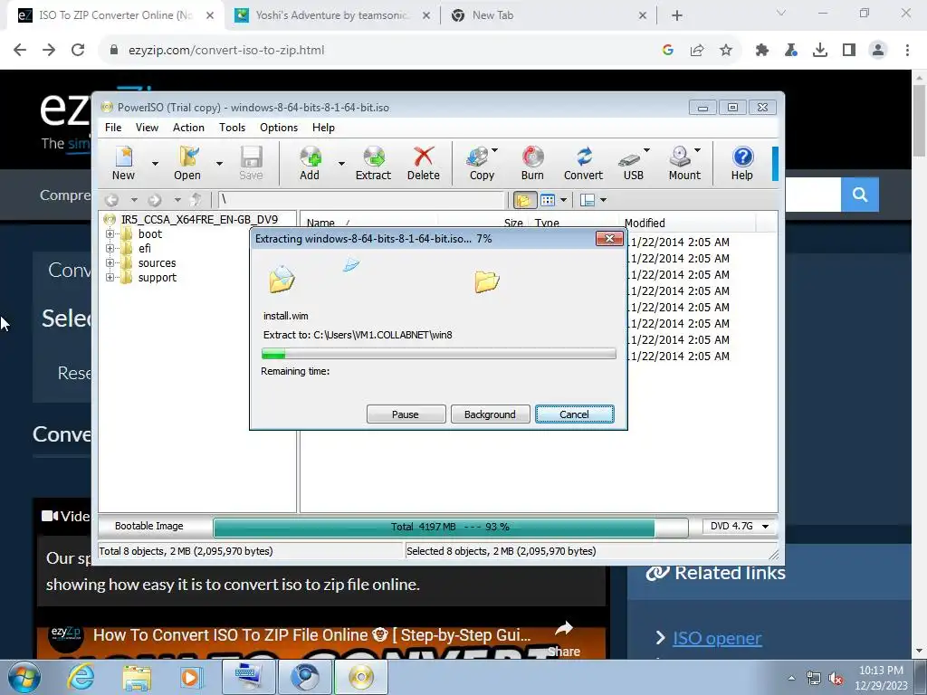Open the Open button dropdown arrow

219,163
